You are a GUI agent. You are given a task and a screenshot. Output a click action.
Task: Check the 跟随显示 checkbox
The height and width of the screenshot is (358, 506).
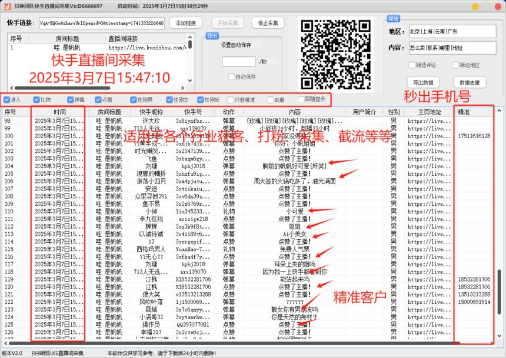pyautogui.click(x=301, y=99)
